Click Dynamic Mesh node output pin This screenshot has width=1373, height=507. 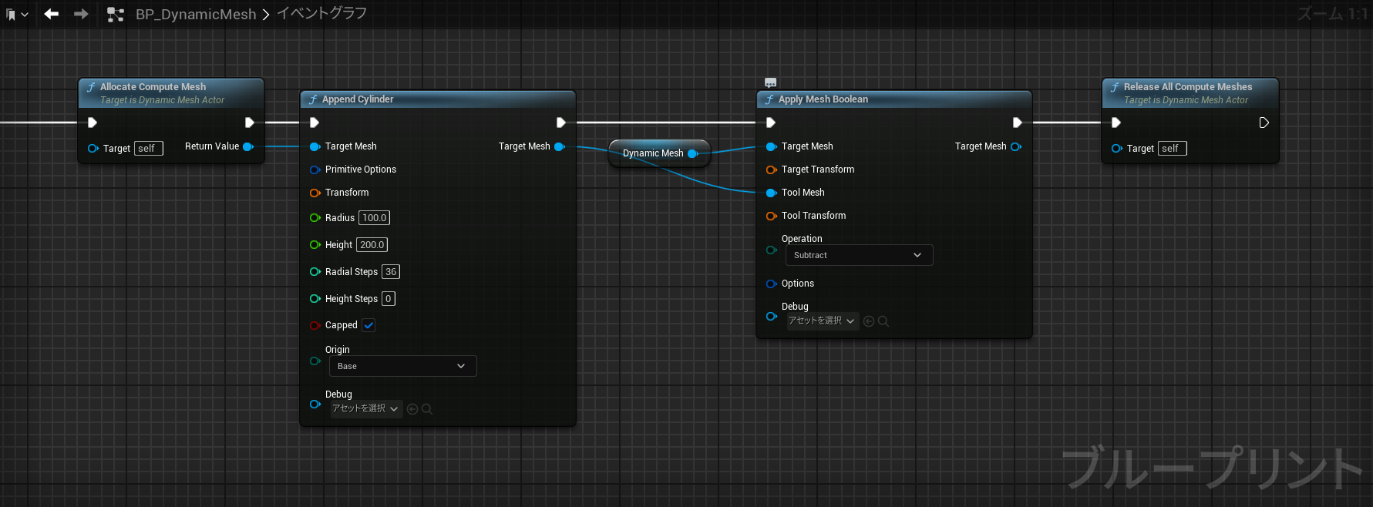pos(692,153)
